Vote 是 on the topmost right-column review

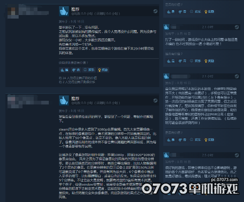click(171, 11)
